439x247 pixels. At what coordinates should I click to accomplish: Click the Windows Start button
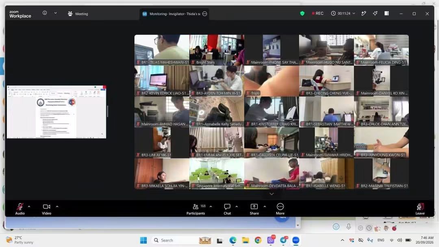[143, 240]
